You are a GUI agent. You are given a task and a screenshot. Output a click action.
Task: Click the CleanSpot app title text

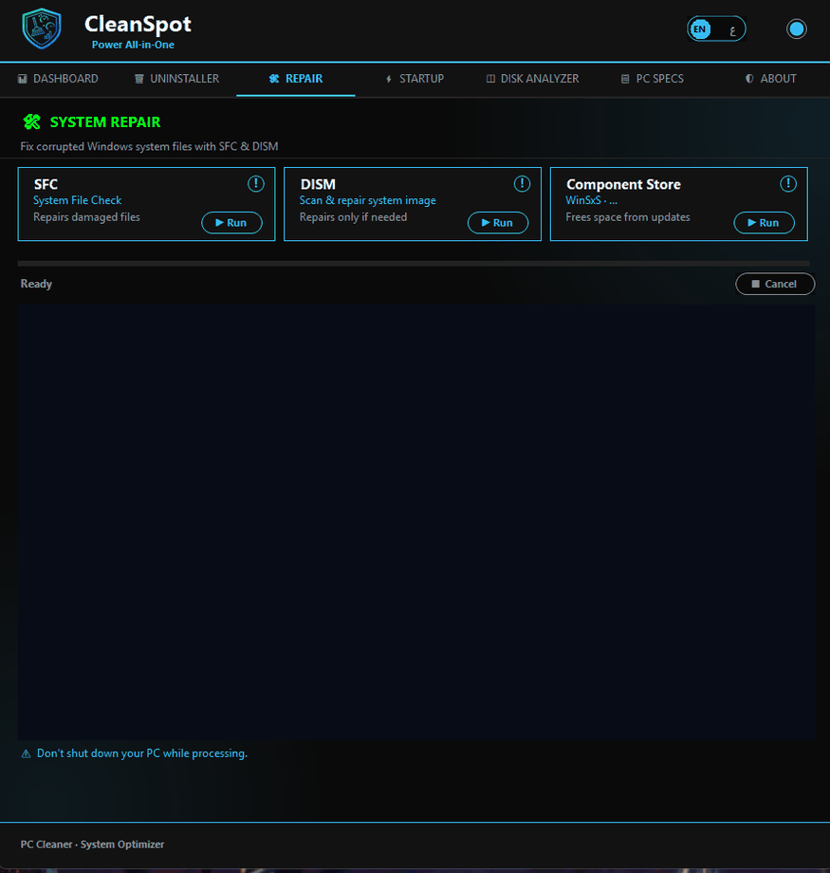(138, 24)
